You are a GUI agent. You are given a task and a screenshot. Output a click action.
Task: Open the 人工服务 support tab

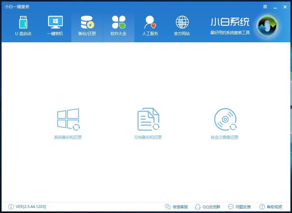150,26
